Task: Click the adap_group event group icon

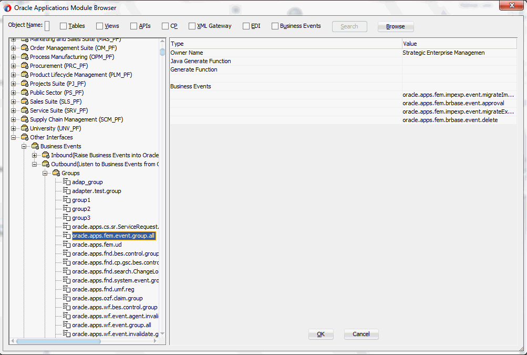Action: tap(67, 182)
